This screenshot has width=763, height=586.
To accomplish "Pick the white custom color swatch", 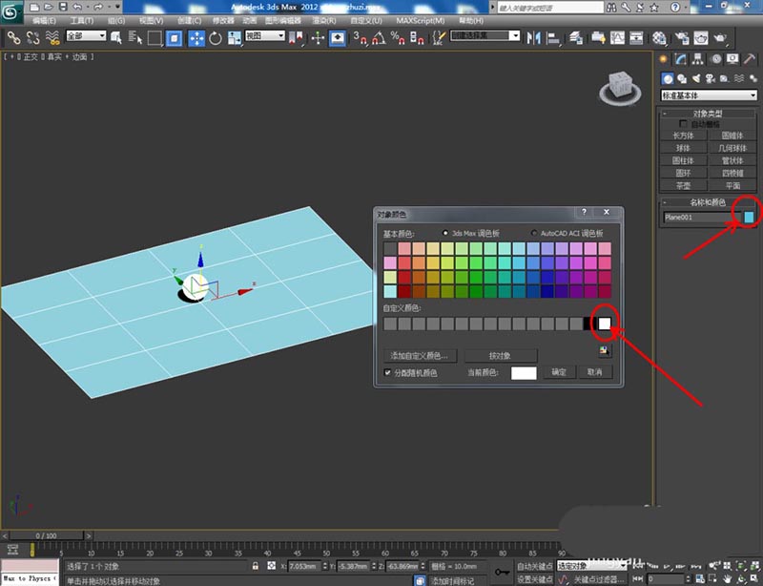I will click(x=604, y=324).
